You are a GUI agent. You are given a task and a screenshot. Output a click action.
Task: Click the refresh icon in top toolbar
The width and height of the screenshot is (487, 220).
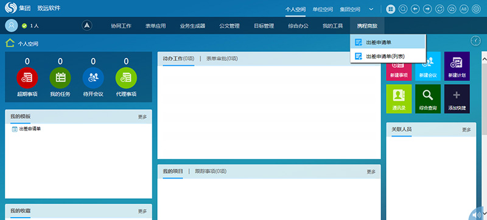pos(440,9)
